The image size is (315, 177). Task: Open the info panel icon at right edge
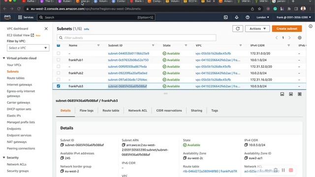coord(311,26)
